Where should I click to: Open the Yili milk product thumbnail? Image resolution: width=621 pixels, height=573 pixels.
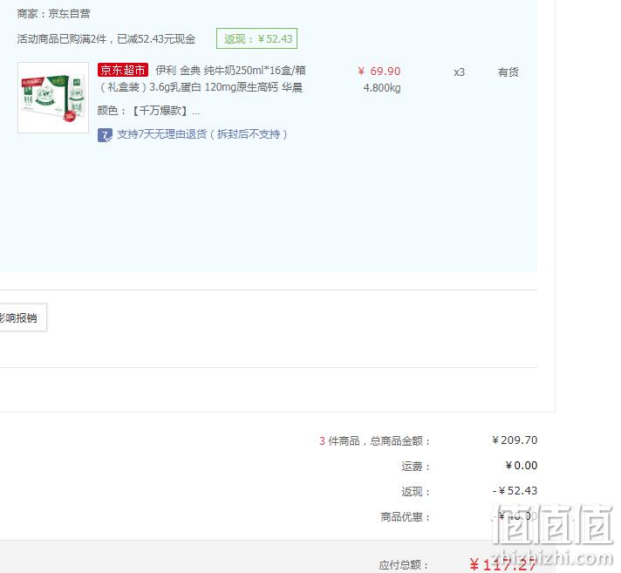click(53, 98)
